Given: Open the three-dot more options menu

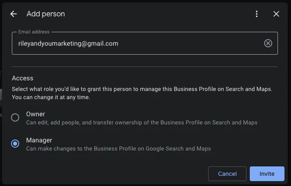Looking at the screenshot, I should tap(257, 14).
